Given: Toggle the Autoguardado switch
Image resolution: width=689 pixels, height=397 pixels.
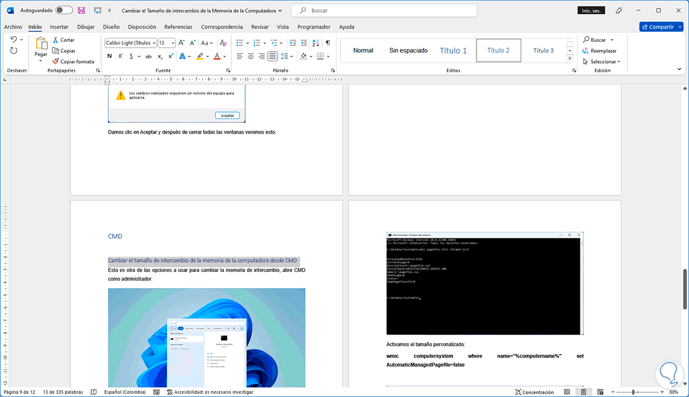Looking at the screenshot, I should click(64, 10).
